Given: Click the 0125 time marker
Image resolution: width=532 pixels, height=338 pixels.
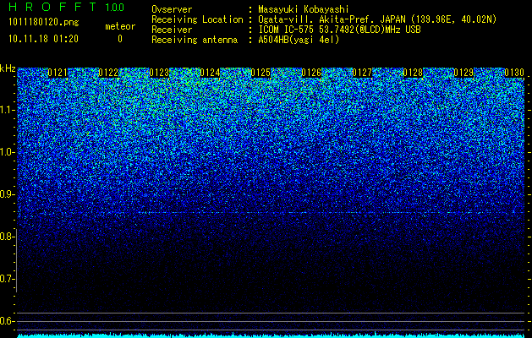Looking at the screenshot, I should tap(261, 73).
